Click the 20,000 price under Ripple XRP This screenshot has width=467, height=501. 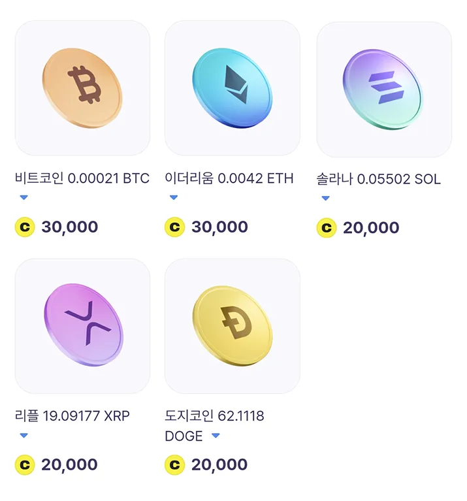pos(69,465)
